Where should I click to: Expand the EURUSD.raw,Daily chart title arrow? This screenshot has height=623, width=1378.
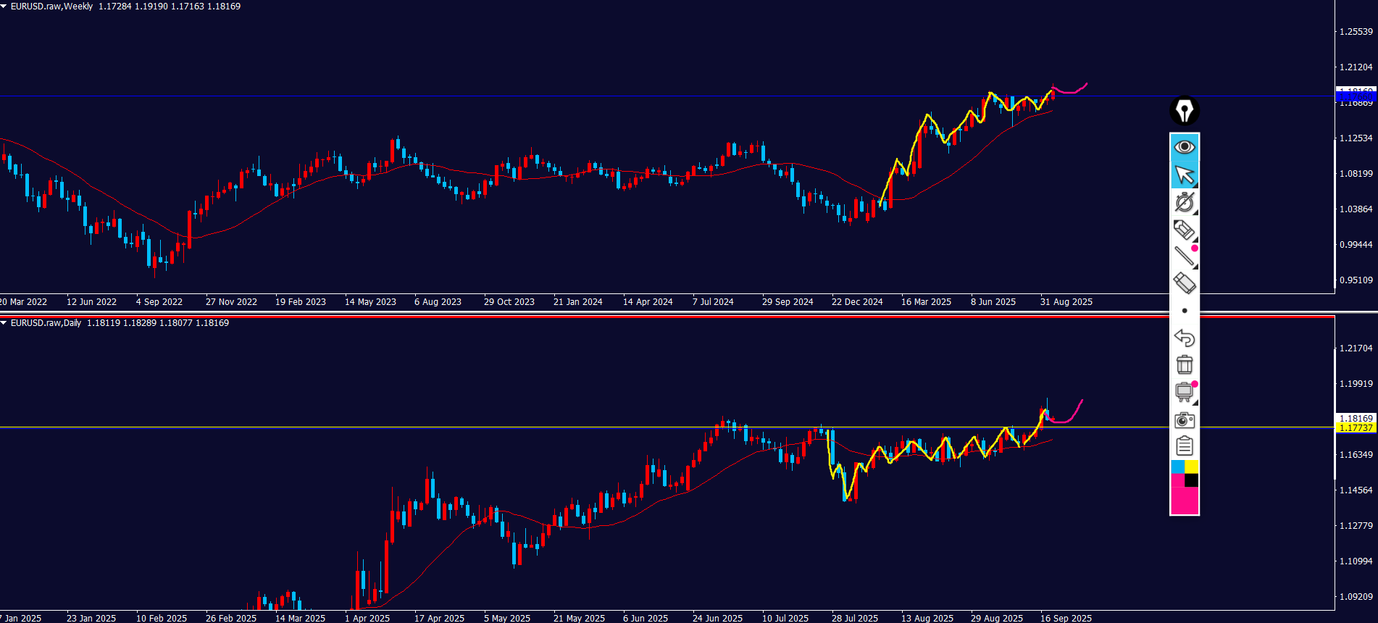(x=4, y=323)
